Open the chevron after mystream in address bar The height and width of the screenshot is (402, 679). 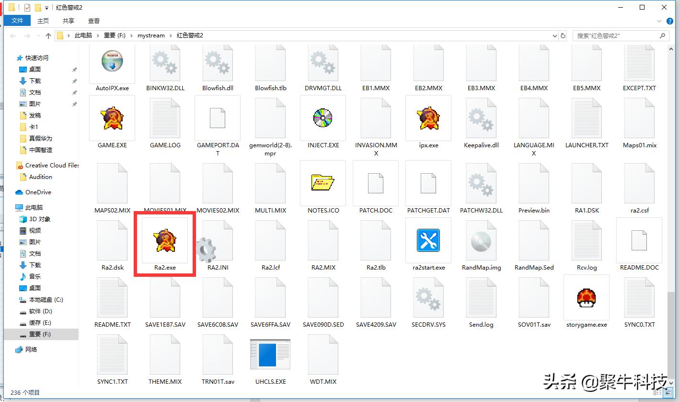point(171,35)
